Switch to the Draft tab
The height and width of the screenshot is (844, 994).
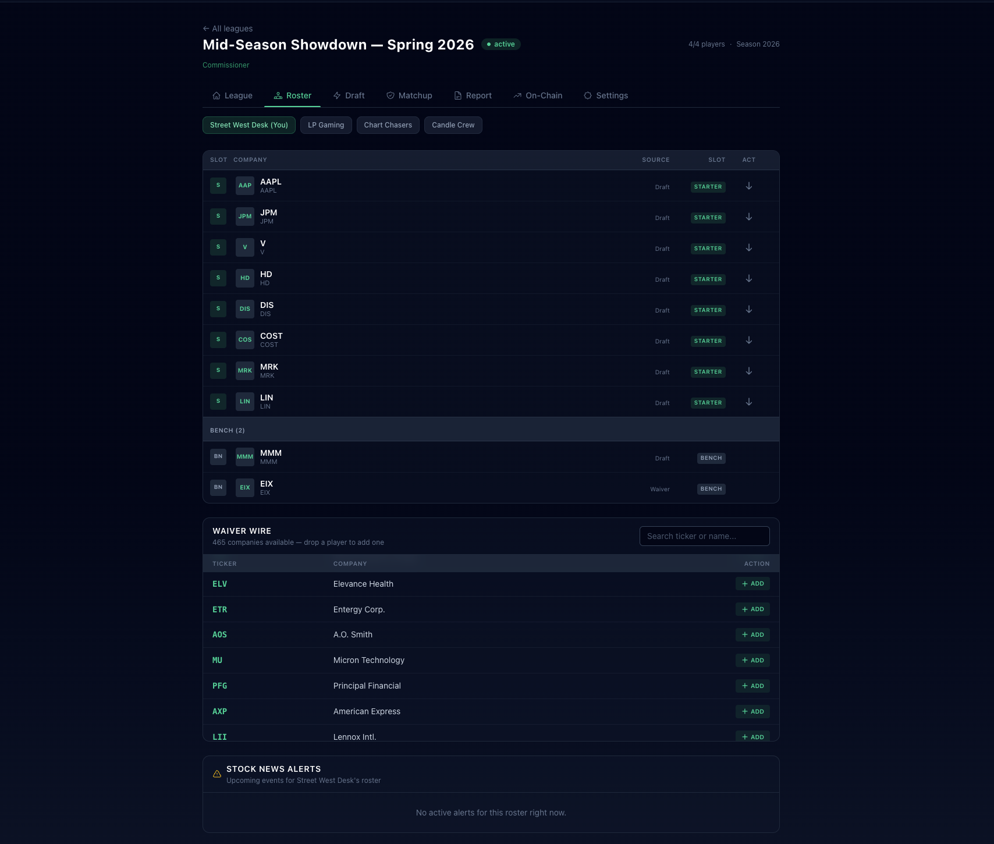click(349, 95)
